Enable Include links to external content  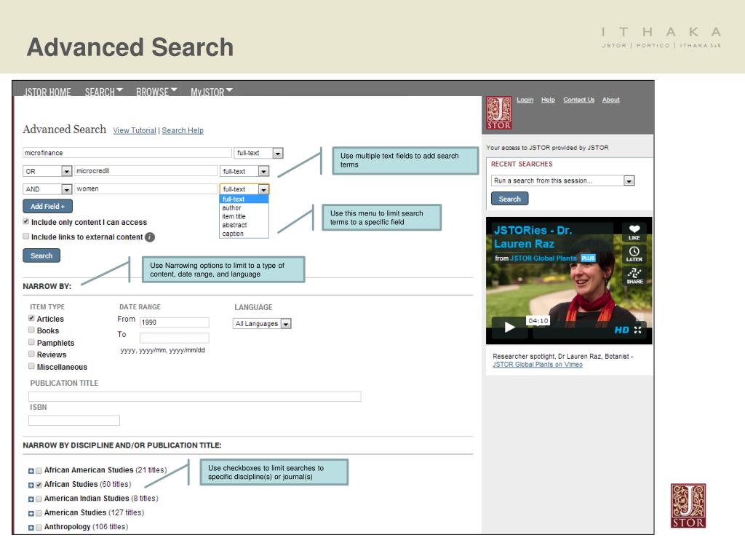click(x=26, y=237)
